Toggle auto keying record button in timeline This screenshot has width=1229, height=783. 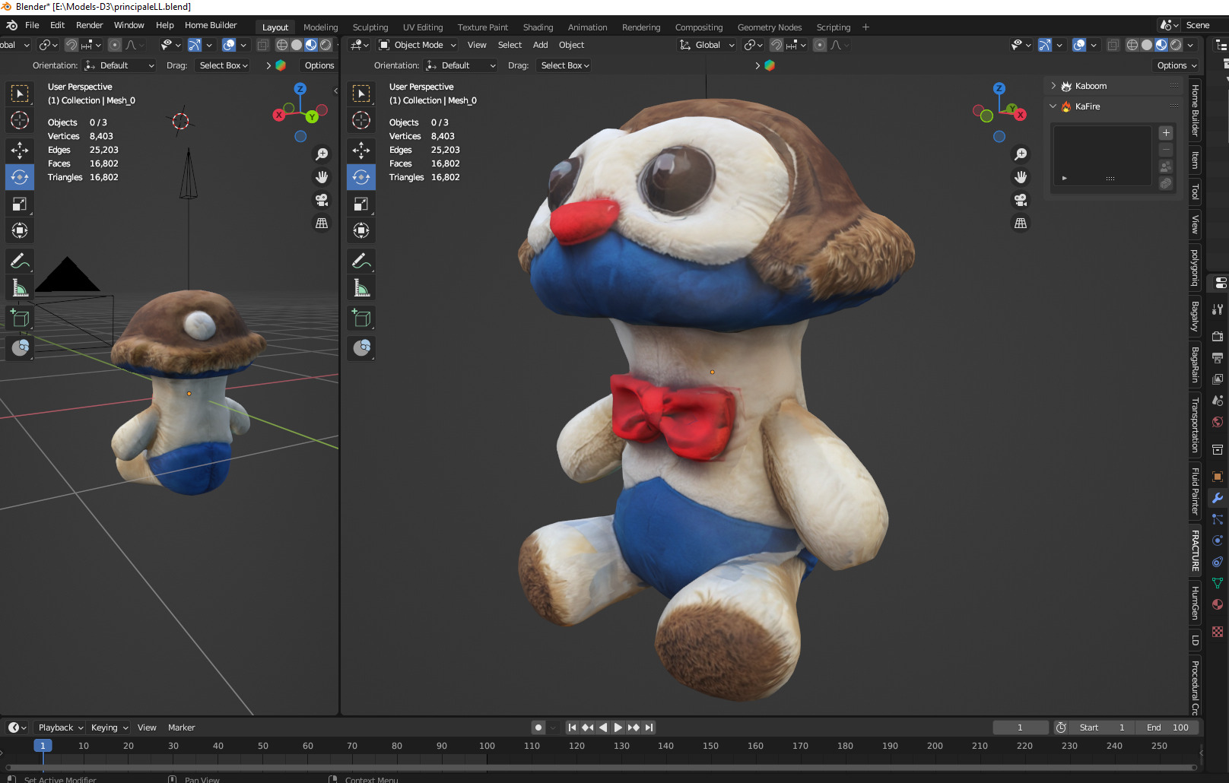[538, 728]
